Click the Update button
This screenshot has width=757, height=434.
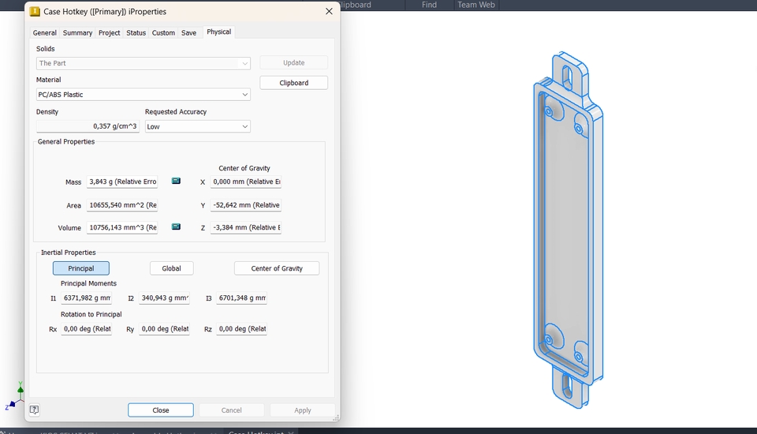(293, 63)
